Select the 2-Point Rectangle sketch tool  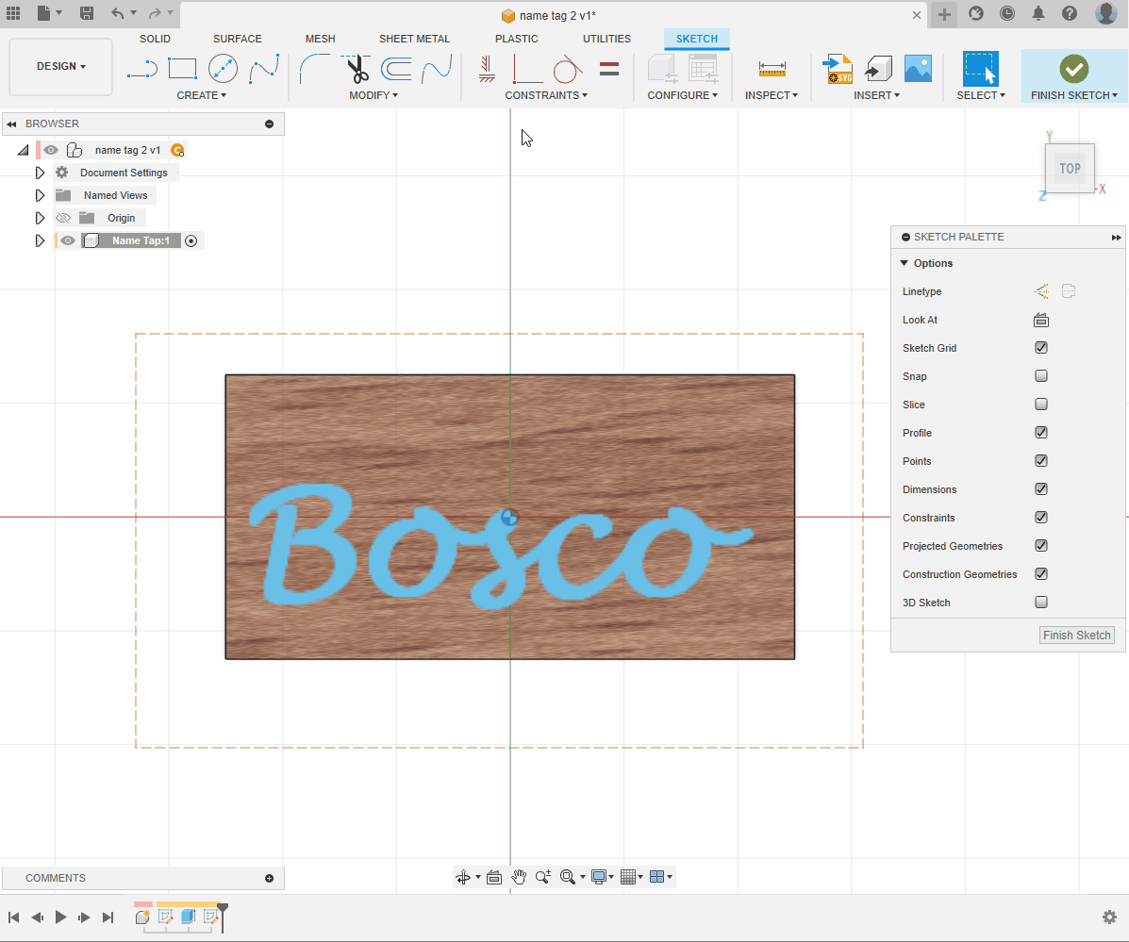[182, 69]
